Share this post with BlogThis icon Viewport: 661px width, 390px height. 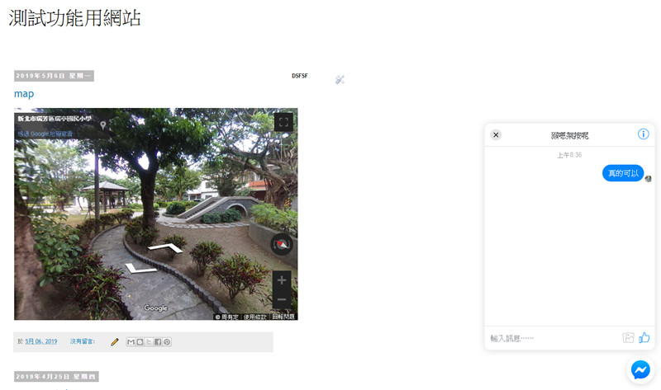click(x=140, y=342)
